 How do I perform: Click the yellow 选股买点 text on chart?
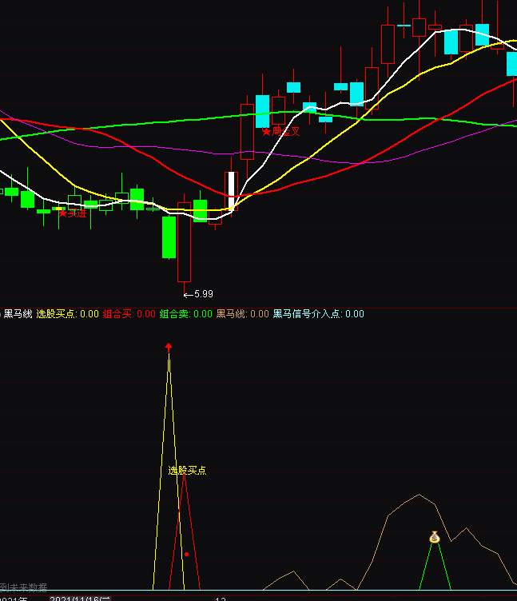(x=187, y=471)
